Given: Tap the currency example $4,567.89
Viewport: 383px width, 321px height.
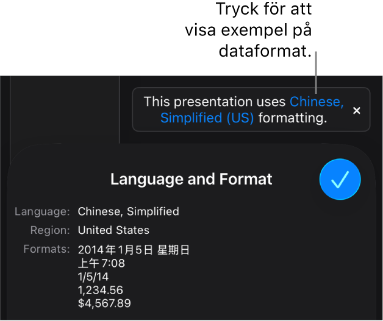Looking at the screenshot, I should (104, 303).
